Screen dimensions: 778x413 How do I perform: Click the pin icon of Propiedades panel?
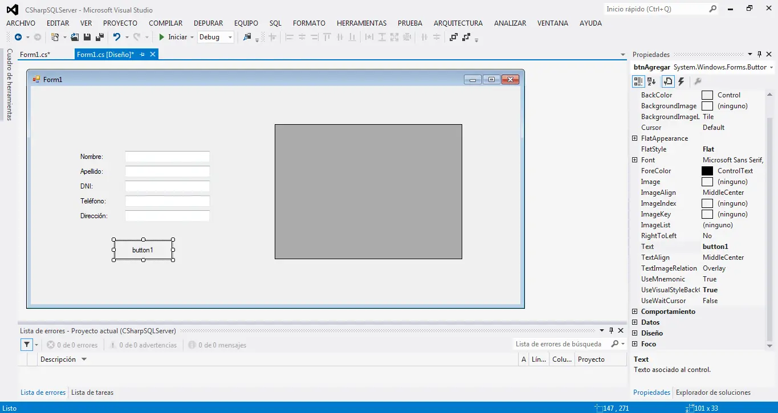759,55
